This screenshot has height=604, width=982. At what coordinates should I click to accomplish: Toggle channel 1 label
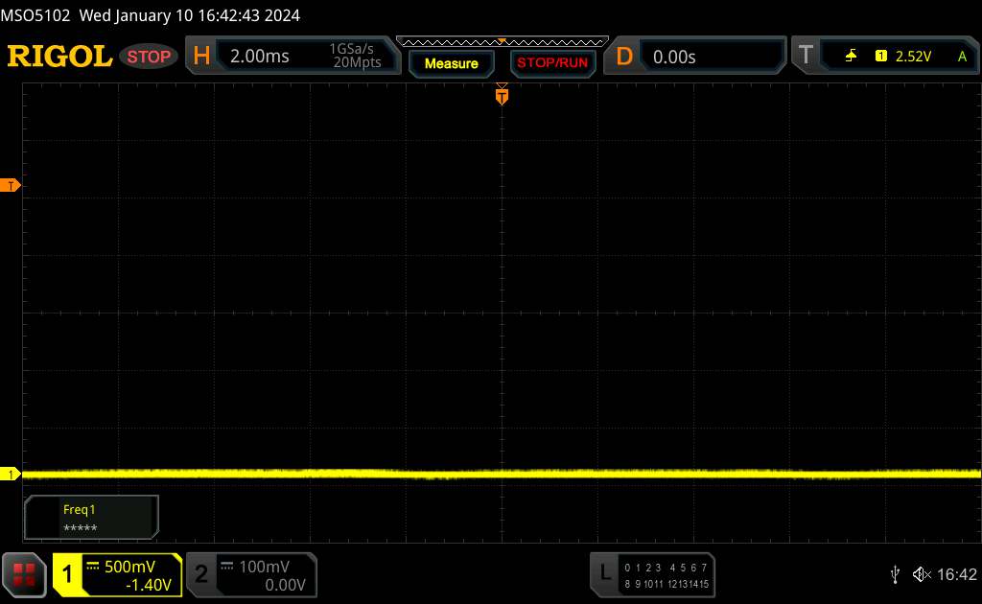click(66, 574)
